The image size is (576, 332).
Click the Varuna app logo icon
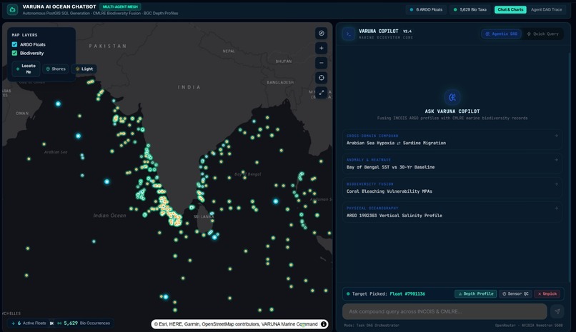pyautogui.click(x=12, y=9)
